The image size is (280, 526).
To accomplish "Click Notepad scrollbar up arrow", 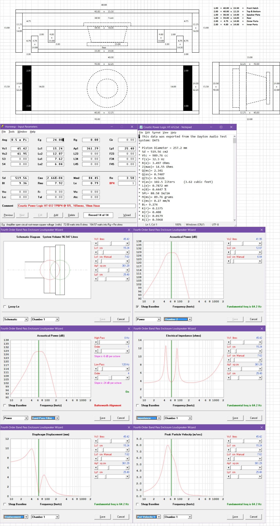I will (x=234, y=136).
